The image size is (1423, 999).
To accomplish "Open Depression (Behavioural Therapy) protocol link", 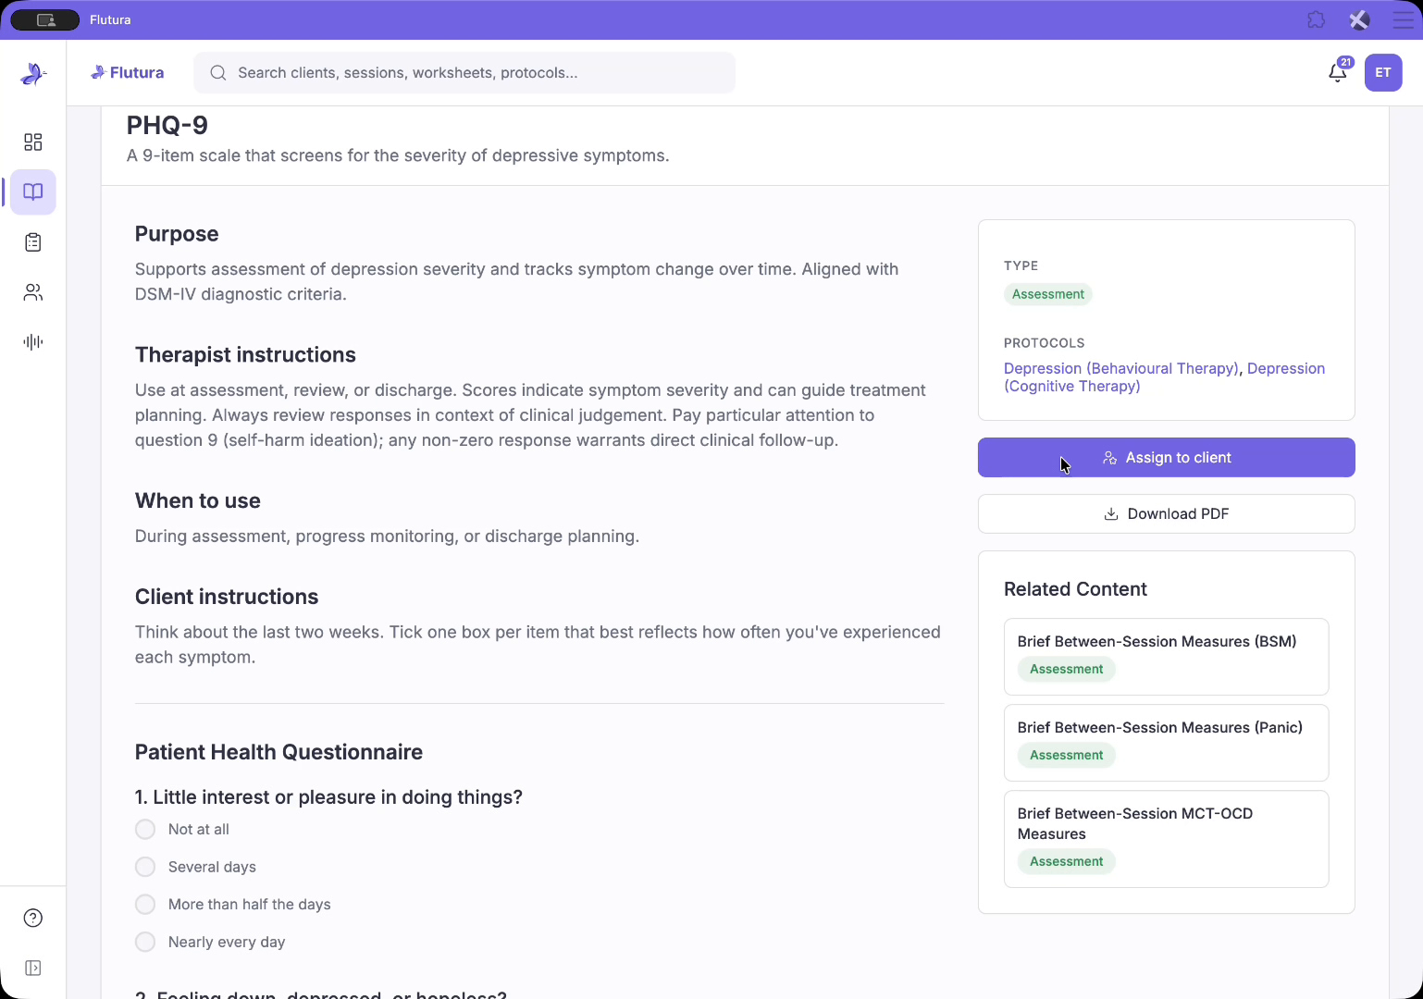I will click(x=1120, y=368).
